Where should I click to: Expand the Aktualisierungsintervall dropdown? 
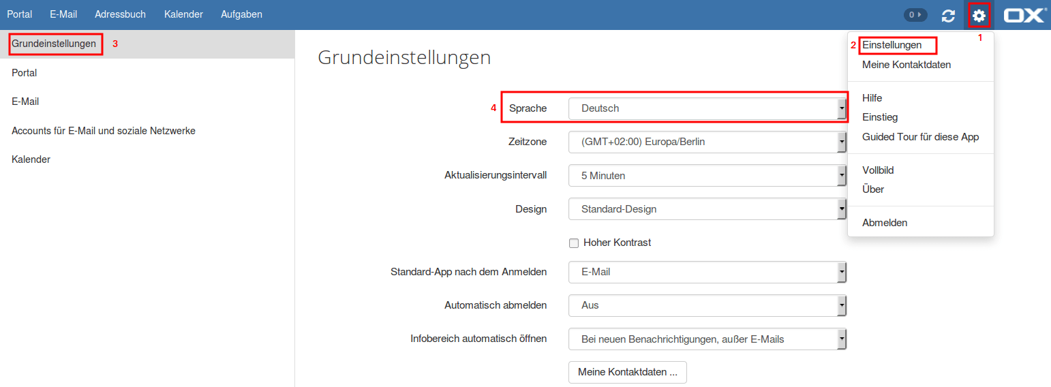[707, 176]
